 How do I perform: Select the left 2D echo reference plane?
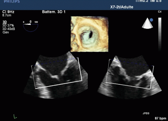point(55,75)
